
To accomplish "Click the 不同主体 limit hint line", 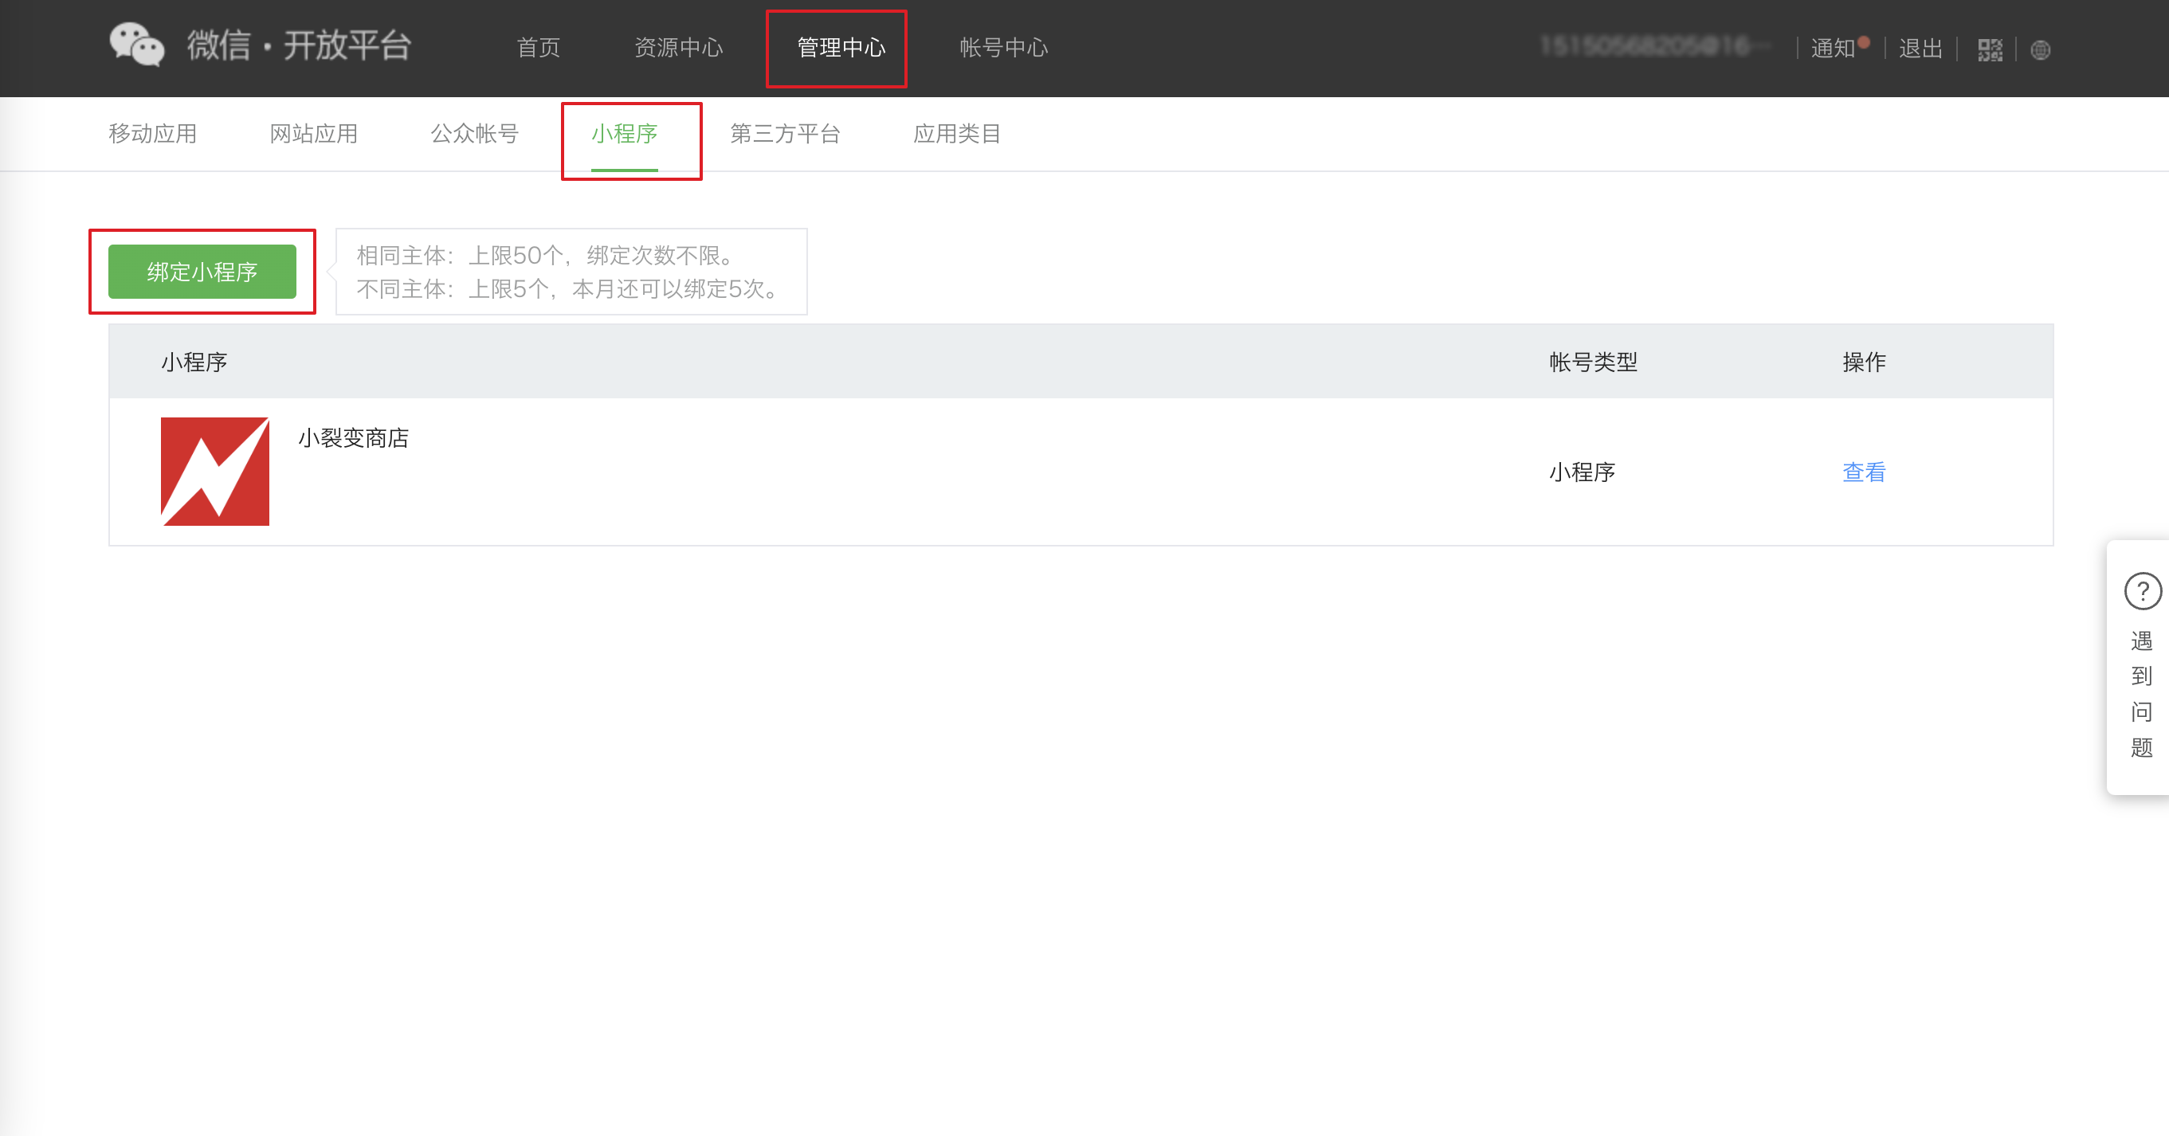I will pos(568,288).
